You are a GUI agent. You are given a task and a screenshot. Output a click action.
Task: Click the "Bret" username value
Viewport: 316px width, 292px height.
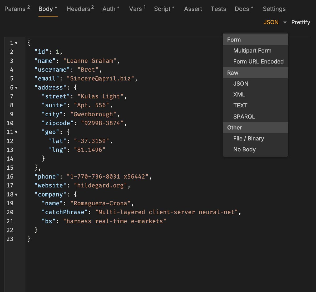point(88,70)
